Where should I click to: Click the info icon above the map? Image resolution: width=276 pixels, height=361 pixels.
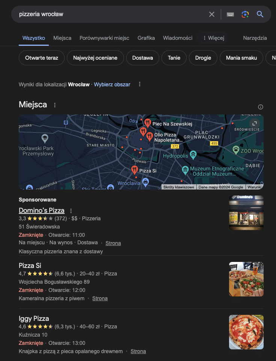260,107
